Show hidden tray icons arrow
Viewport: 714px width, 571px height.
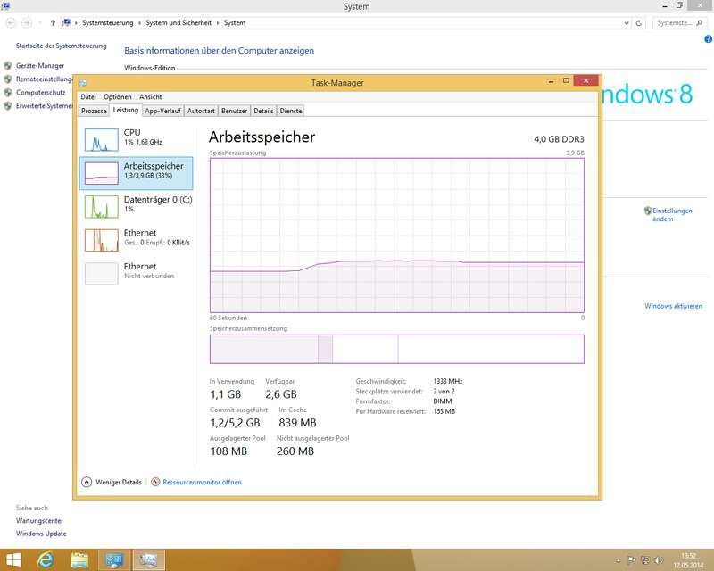coord(619,560)
